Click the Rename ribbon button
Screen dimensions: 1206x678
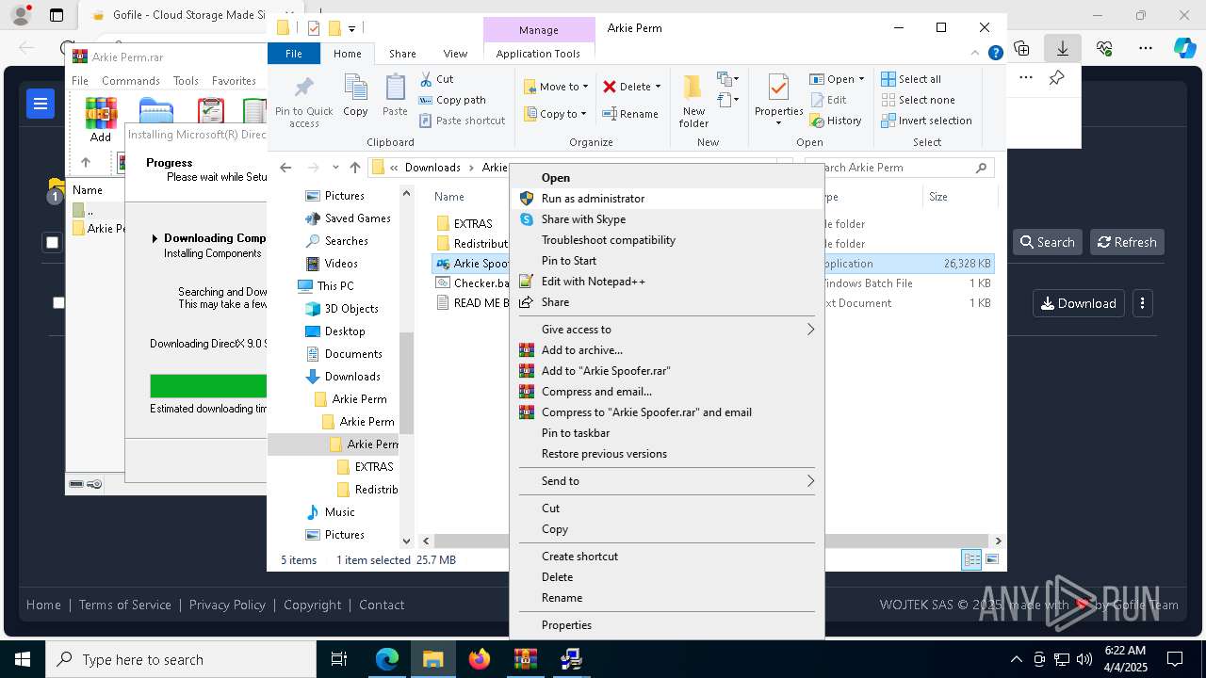630,114
